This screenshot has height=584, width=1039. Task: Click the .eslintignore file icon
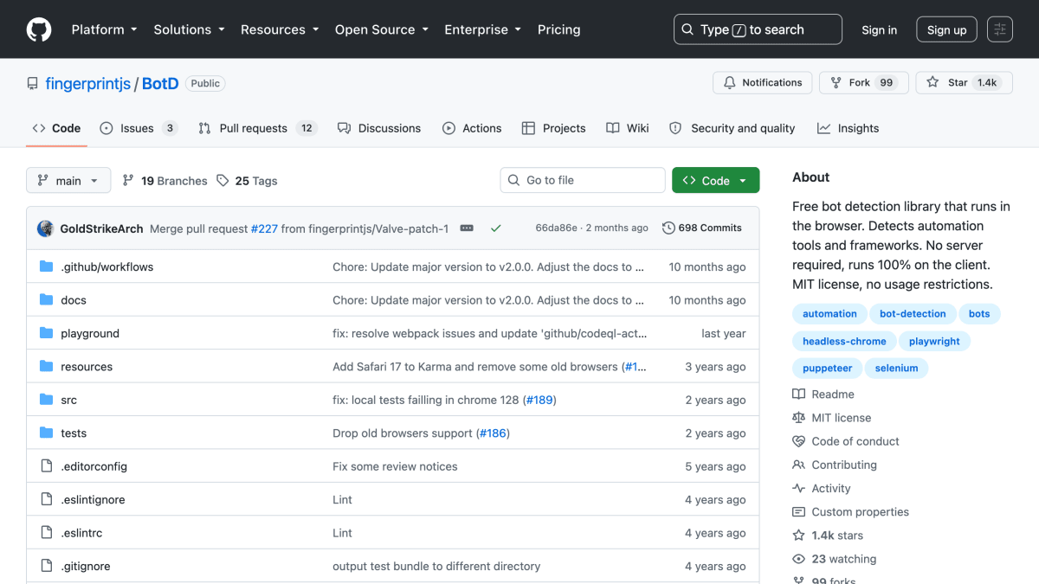tap(47, 500)
